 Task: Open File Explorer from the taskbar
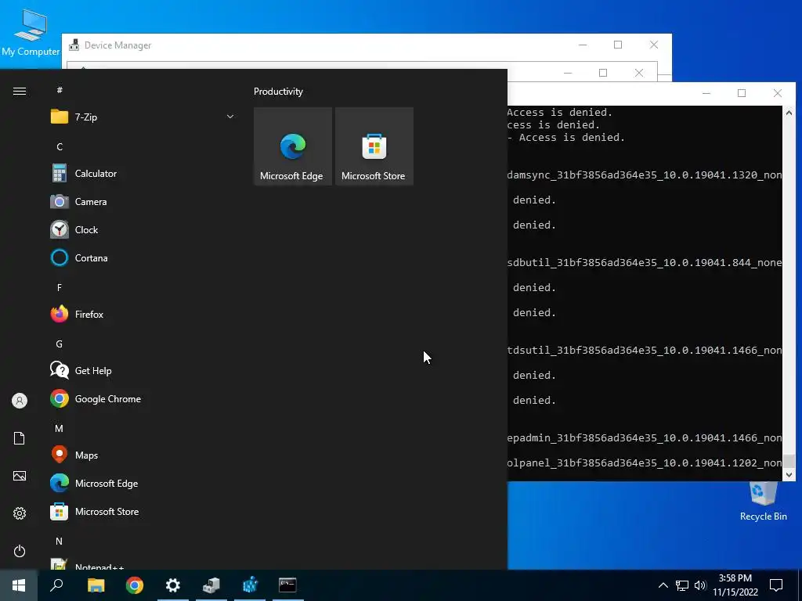pyautogui.click(x=96, y=585)
